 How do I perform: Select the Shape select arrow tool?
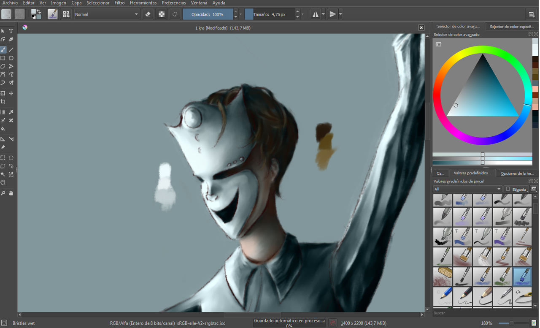coord(3,31)
